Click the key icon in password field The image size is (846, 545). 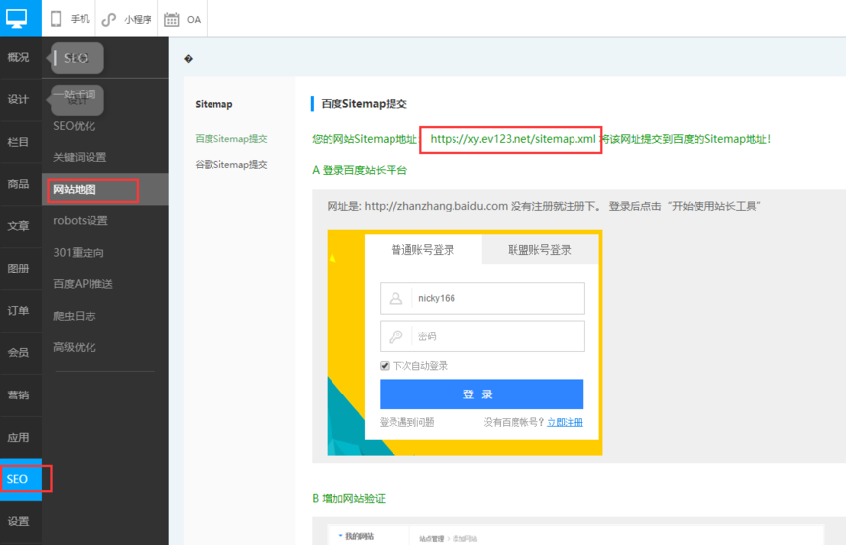(396, 336)
